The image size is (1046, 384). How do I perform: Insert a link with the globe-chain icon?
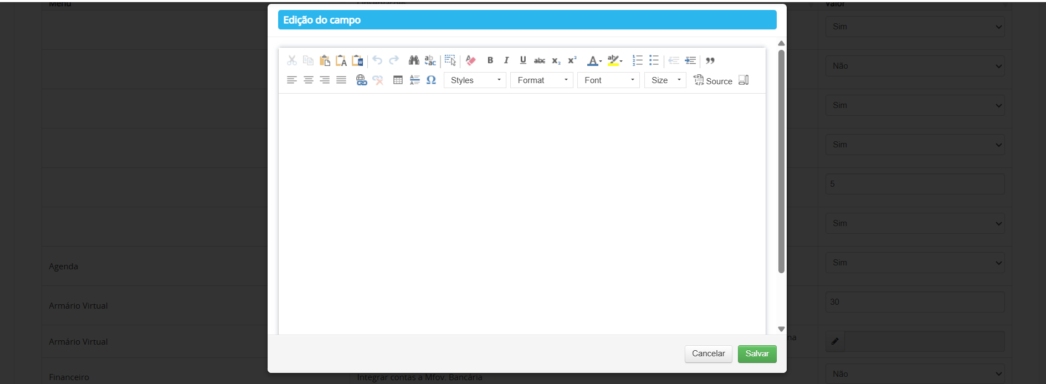[361, 80]
